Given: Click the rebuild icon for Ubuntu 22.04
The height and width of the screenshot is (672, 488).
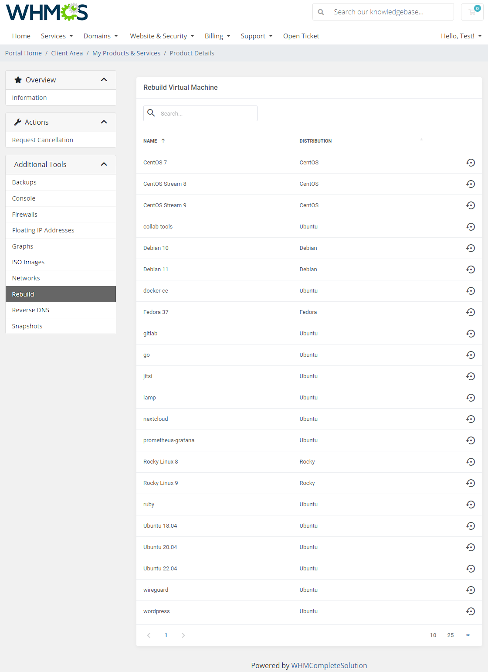Looking at the screenshot, I should (x=470, y=569).
